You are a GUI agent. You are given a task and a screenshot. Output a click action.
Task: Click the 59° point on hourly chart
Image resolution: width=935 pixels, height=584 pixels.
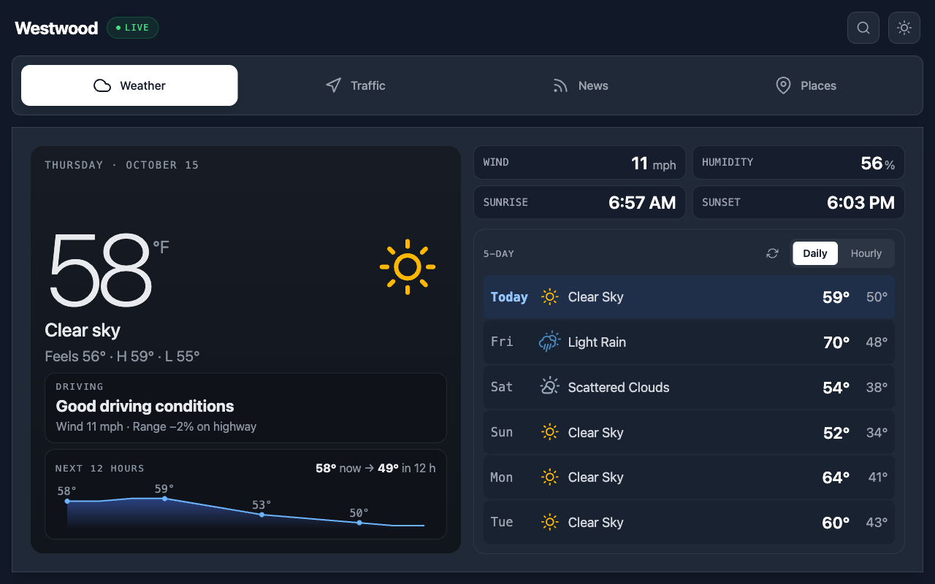164,499
